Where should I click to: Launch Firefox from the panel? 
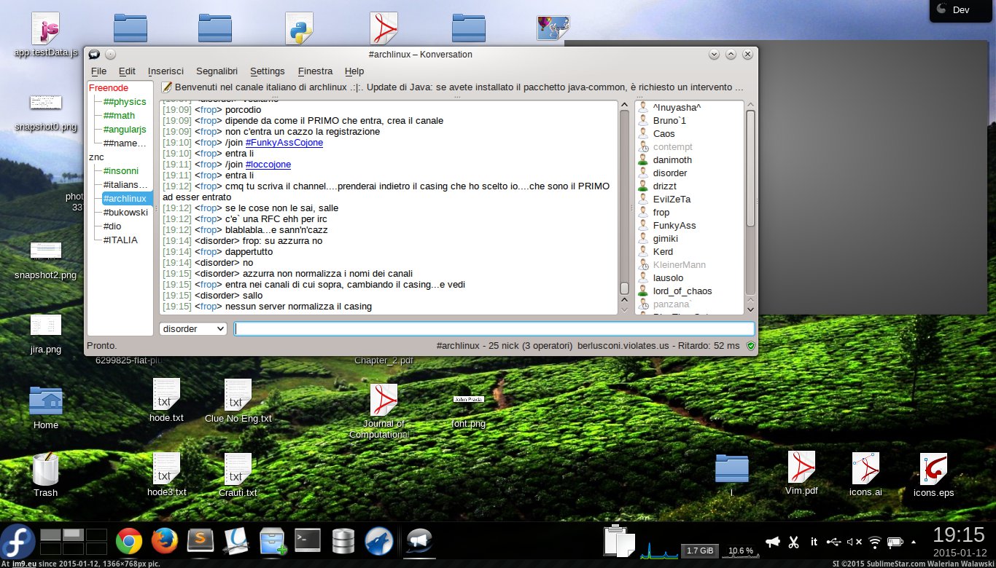pyautogui.click(x=165, y=541)
